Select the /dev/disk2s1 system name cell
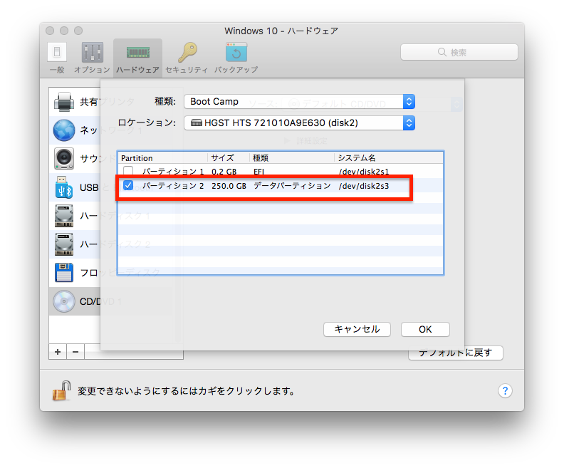The height and width of the screenshot is (468, 564). point(364,172)
